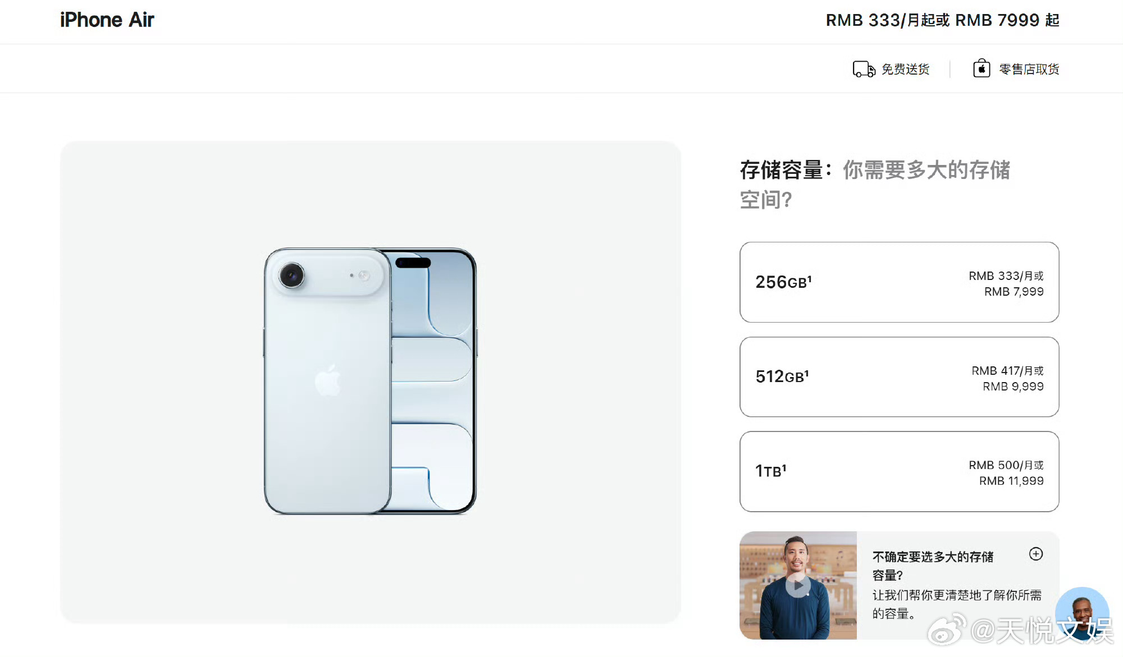
Task: Play the storage capacity help video
Action: (x=798, y=585)
